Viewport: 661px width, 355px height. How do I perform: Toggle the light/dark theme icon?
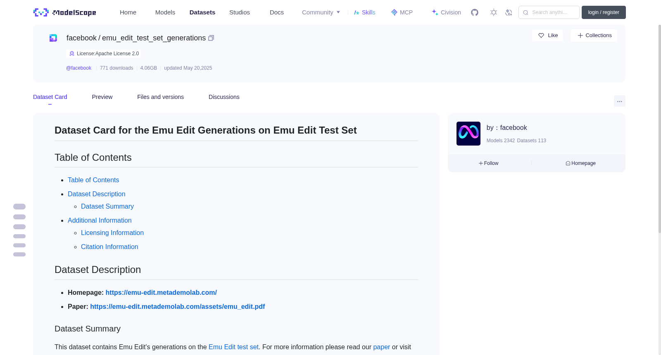493,12
